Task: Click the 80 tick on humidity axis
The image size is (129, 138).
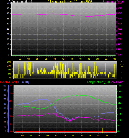Action: click(5, 95)
